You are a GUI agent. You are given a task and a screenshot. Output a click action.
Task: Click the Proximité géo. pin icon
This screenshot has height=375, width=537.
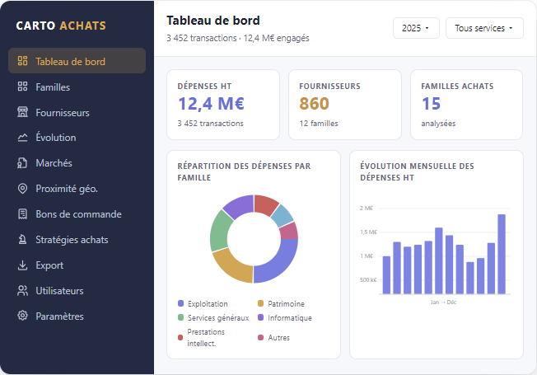(x=22, y=189)
